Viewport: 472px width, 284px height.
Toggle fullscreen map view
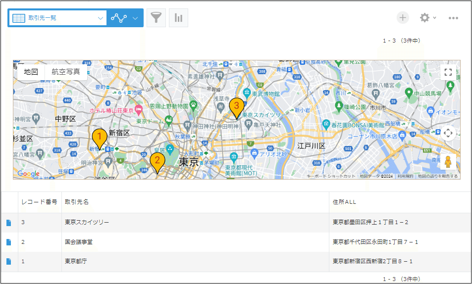click(x=448, y=72)
